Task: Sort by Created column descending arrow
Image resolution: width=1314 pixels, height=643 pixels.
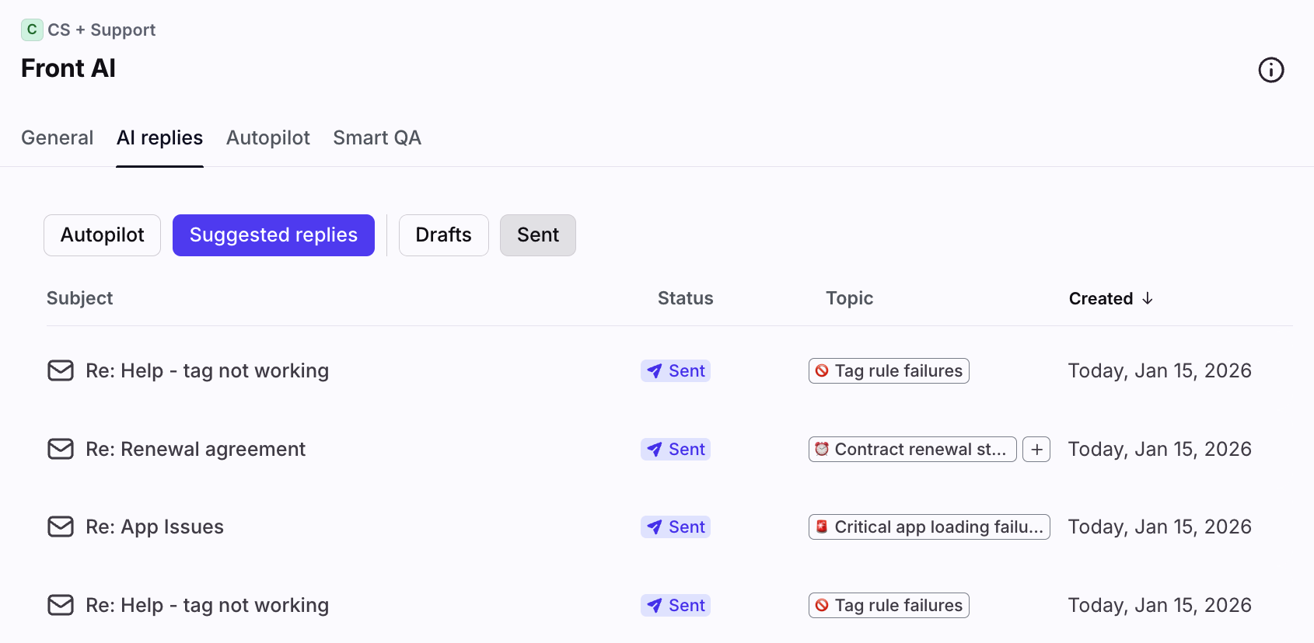Action: pyautogui.click(x=1147, y=299)
